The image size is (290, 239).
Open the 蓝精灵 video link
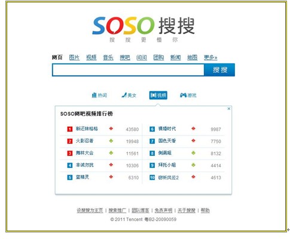pos(83,177)
